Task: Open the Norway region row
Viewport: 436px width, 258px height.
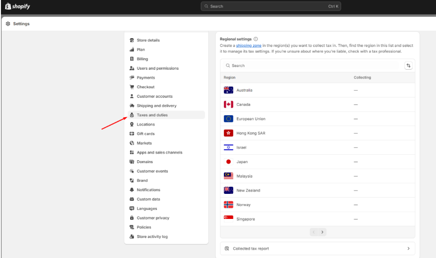Action: pyautogui.click(x=317, y=205)
